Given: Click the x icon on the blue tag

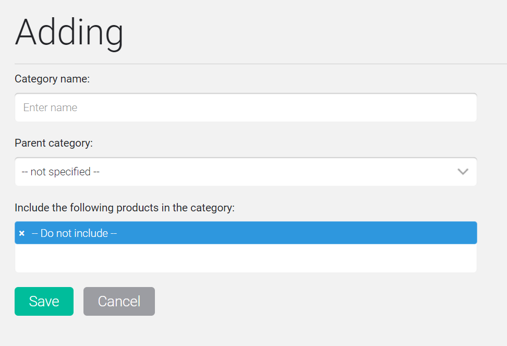Looking at the screenshot, I should [x=22, y=233].
